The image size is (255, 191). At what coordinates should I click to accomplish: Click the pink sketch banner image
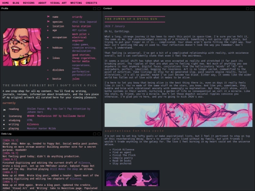(x=178, y=115)
